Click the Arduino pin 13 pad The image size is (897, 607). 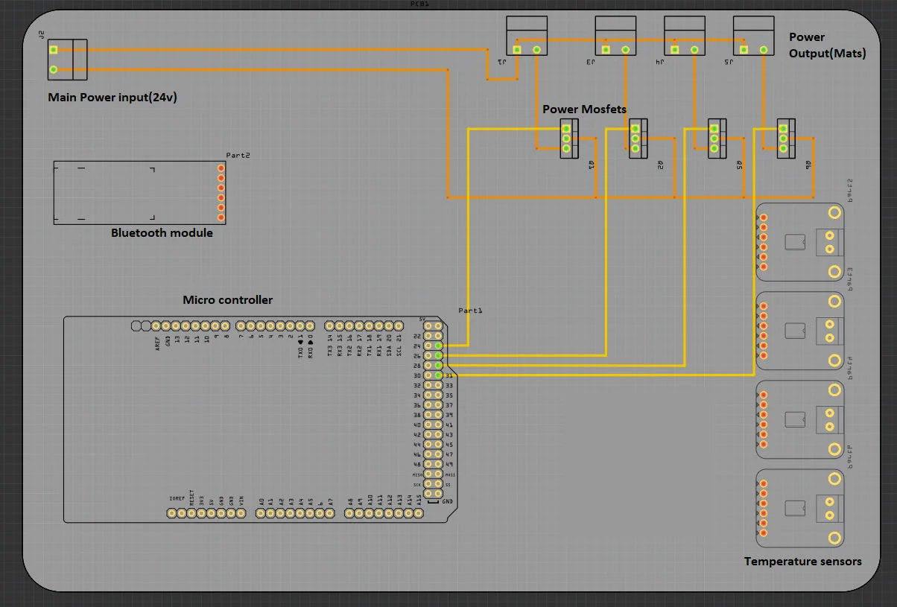pos(176,326)
